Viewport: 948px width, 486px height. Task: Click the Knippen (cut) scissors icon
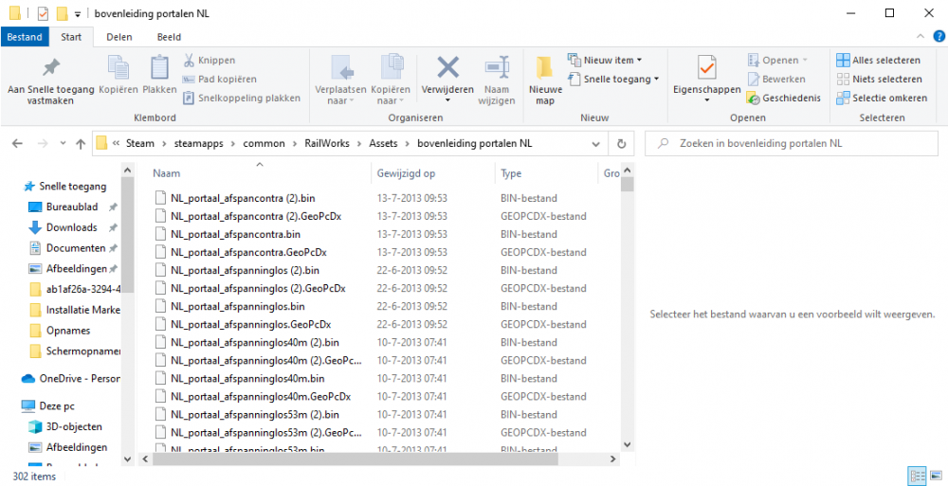pos(190,61)
